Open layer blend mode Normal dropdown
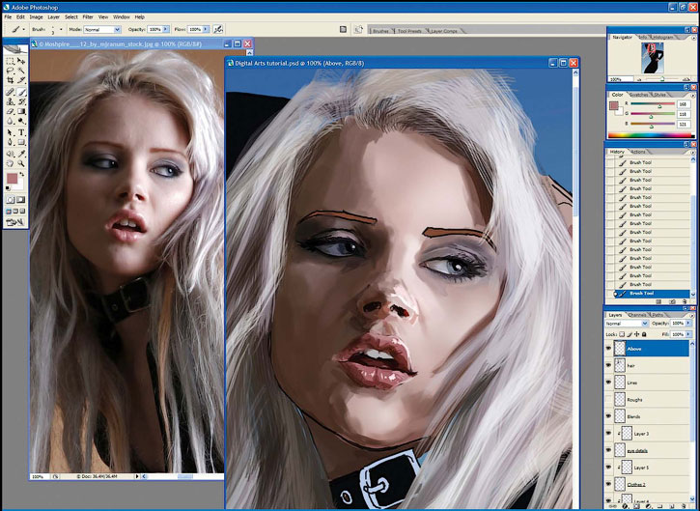Viewport: 700px width, 511px height. tap(645, 323)
